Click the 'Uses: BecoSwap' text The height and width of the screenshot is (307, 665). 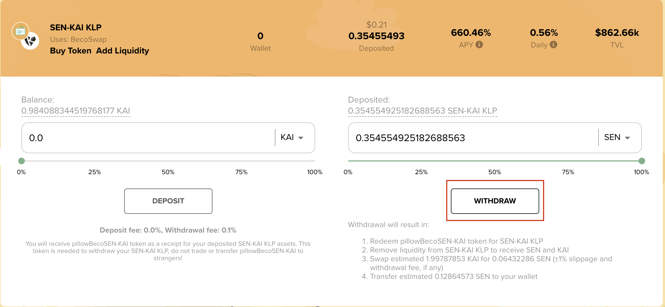click(x=78, y=39)
